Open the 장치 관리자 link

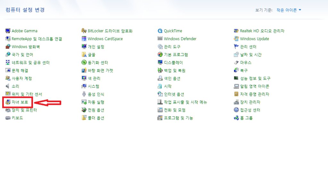[250, 102]
